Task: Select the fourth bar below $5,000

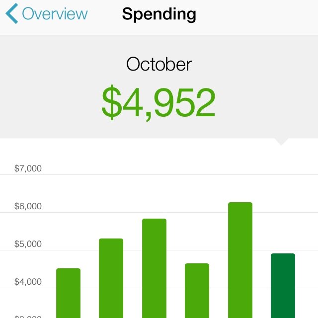Action: click(x=197, y=291)
